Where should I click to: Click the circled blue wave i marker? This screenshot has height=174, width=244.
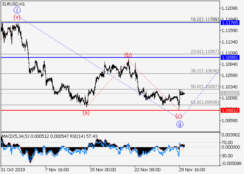click(17, 10)
